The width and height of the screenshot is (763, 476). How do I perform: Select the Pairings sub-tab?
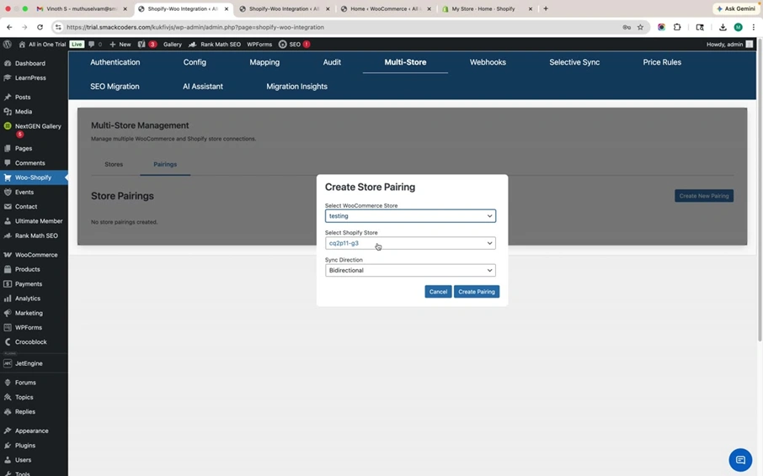pos(165,164)
